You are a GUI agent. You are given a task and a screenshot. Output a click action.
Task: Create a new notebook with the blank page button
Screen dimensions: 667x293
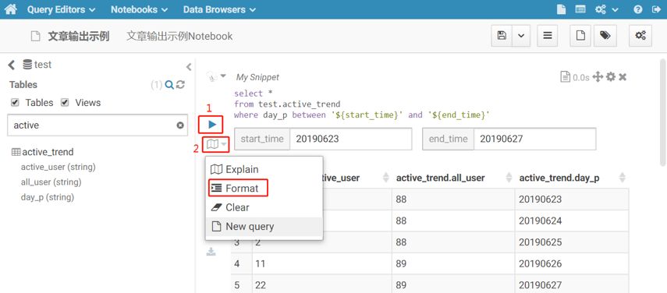pyautogui.click(x=580, y=36)
